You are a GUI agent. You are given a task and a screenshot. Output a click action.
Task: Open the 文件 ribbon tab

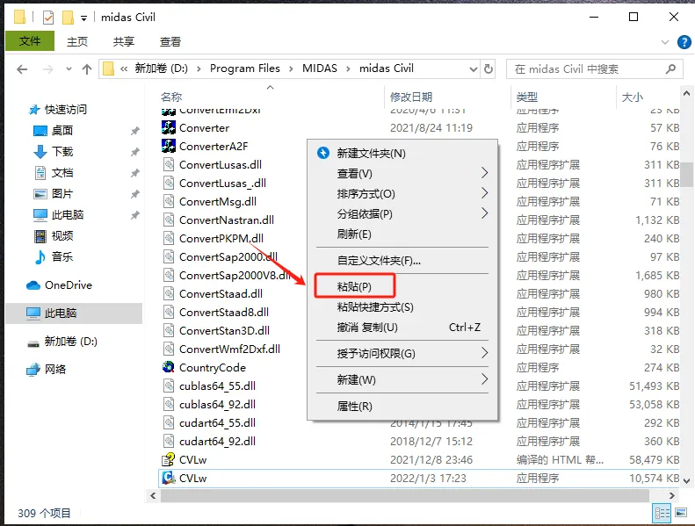coord(30,41)
